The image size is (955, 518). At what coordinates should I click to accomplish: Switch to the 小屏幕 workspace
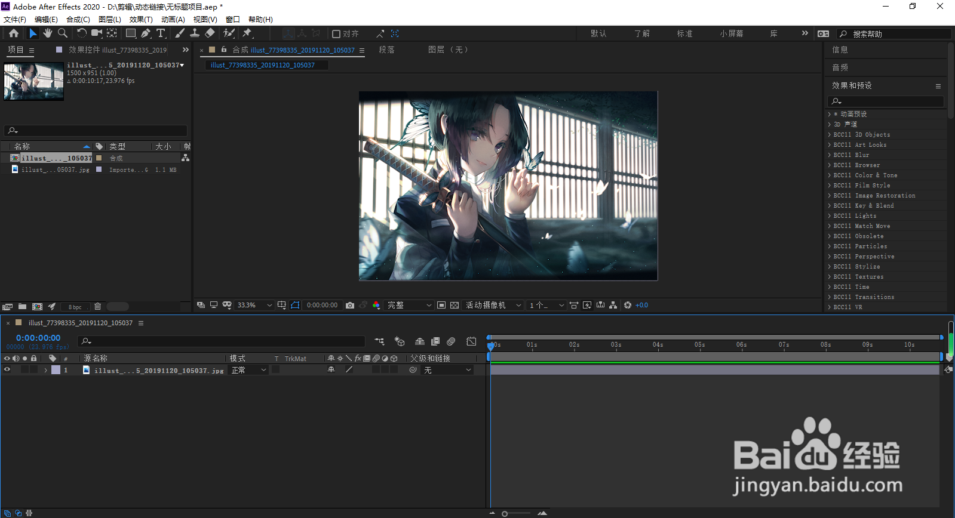coord(732,33)
